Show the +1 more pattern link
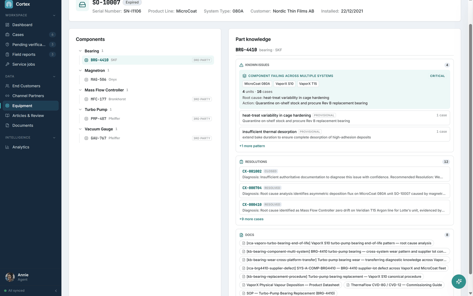Screen dimensions: 473x296 (252, 146)
